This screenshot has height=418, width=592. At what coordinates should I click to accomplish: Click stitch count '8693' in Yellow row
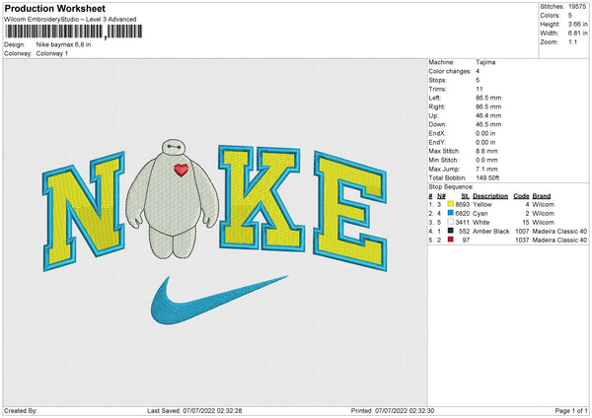click(x=463, y=204)
